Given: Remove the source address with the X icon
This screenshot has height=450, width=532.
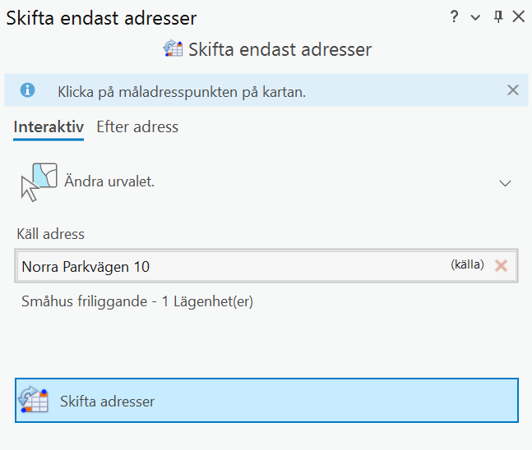Looking at the screenshot, I should (x=501, y=265).
